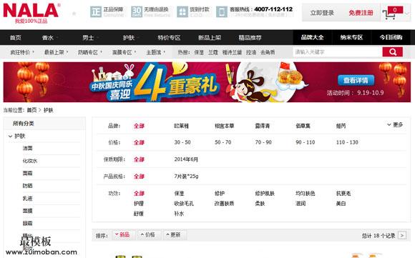The height and width of the screenshot is (258, 415).
Task: Filter price range 70 - 90
Action: coord(263,142)
